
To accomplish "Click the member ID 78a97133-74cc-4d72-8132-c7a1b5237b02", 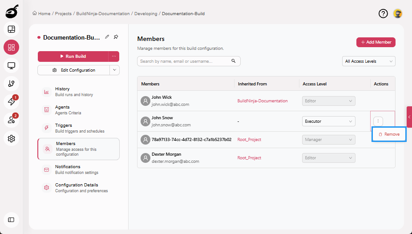I will click(192, 139).
